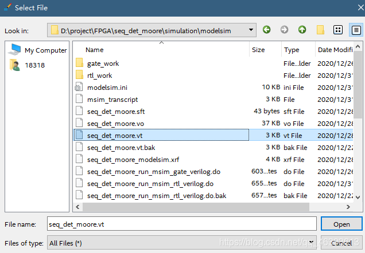Image resolution: width=365 pixels, height=253 pixels.
Task: Click the ini File type cell
Action: pyautogui.click(x=293, y=88)
